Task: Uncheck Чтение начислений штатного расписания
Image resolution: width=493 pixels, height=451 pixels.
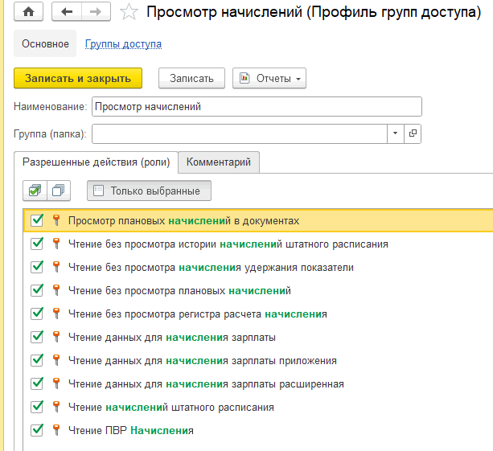Action: tap(37, 407)
